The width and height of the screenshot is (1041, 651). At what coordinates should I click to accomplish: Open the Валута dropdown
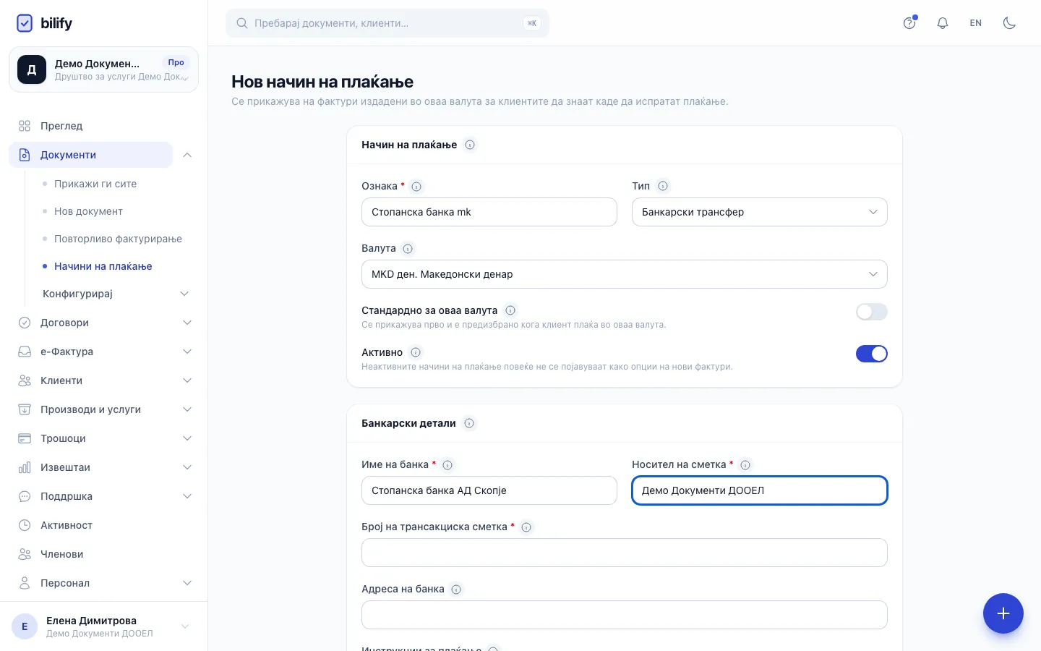click(x=625, y=274)
